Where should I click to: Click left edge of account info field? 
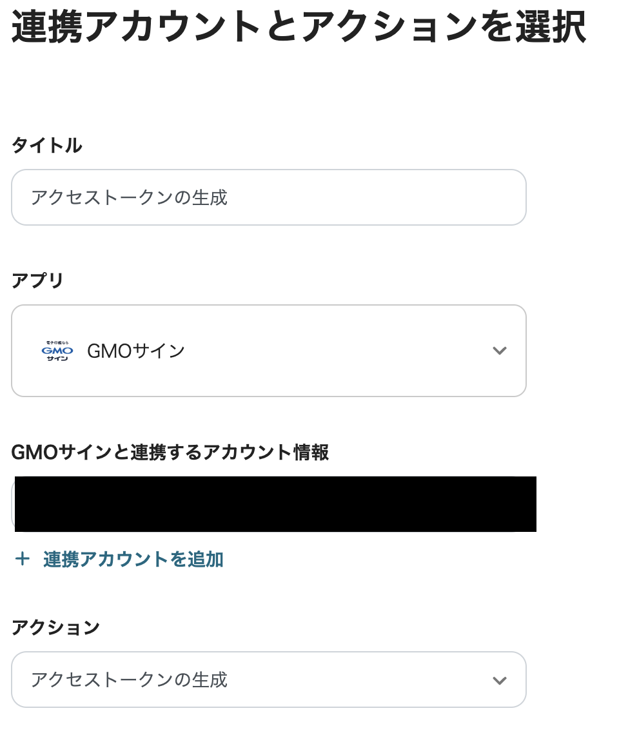coord(13,504)
